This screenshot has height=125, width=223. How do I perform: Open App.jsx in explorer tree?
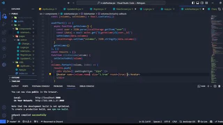tap(22, 70)
